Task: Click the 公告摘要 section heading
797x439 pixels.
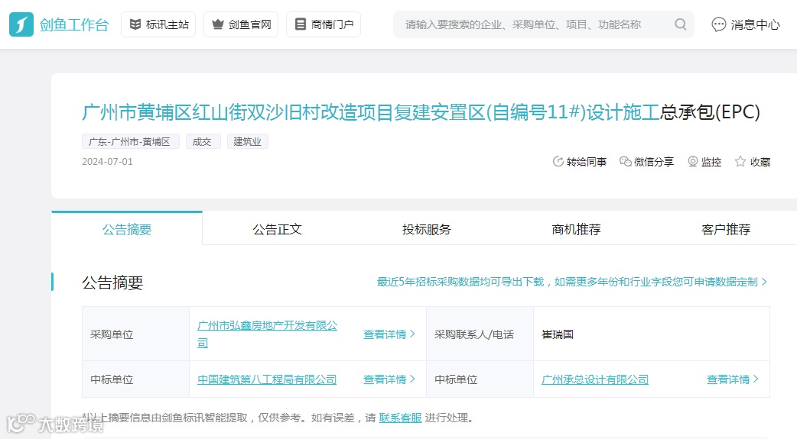Action: (x=112, y=282)
